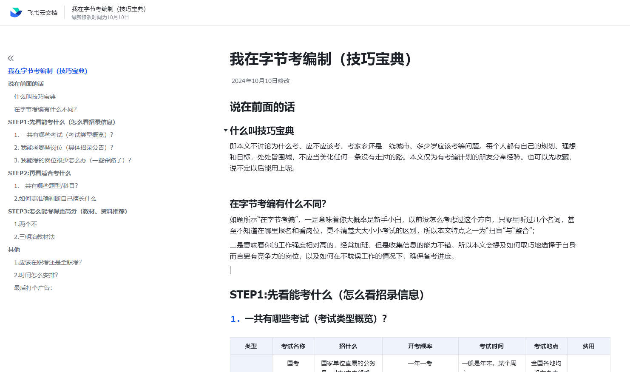Open outline entry STEP3:怎么能考得更高分

[68, 211]
